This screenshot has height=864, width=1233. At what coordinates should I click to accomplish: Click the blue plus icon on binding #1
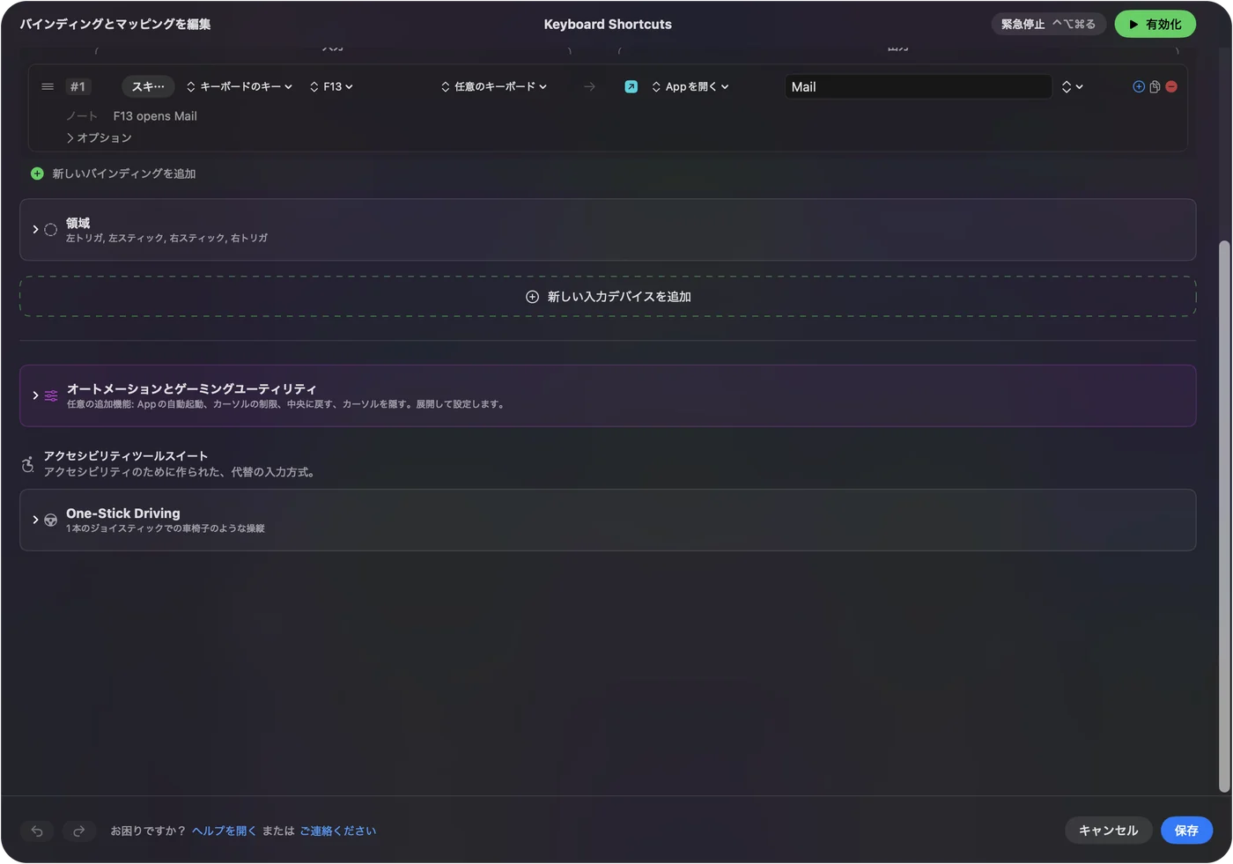[1139, 86]
